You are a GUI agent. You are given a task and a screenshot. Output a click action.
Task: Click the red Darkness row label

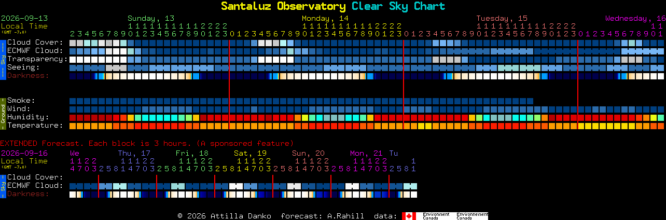click(28, 75)
